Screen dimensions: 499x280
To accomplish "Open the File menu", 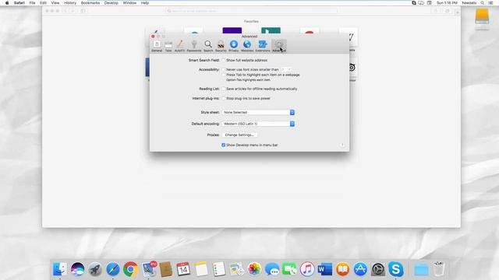I will pos(32,3).
